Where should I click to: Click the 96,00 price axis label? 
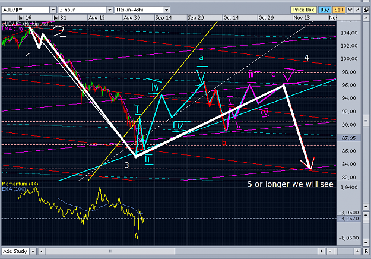tap(349, 85)
